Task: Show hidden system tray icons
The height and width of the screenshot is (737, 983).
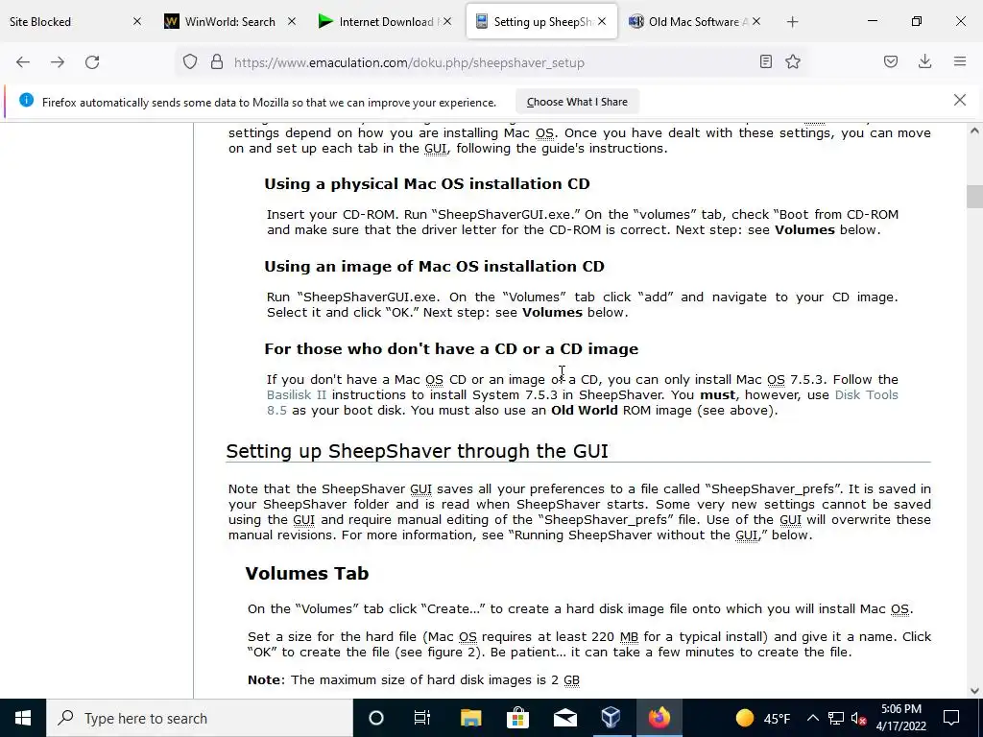Action: tap(812, 718)
